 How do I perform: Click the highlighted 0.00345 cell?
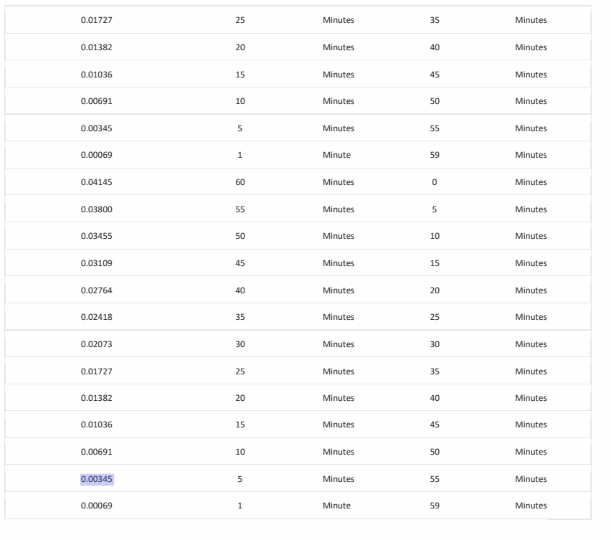click(98, 478)
